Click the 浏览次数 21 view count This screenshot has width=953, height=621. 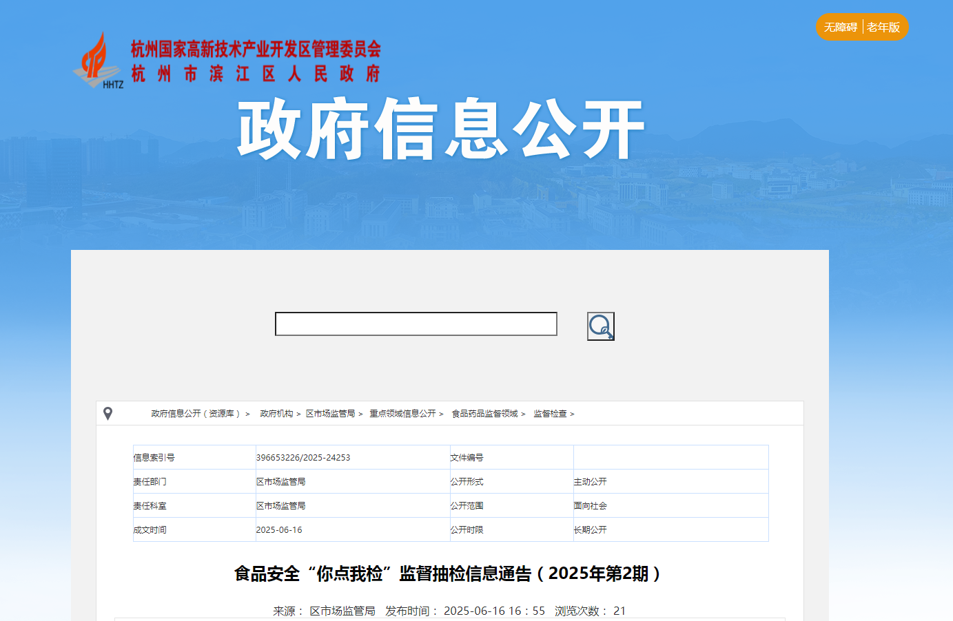pyautogui.click(x=590, y=611)
